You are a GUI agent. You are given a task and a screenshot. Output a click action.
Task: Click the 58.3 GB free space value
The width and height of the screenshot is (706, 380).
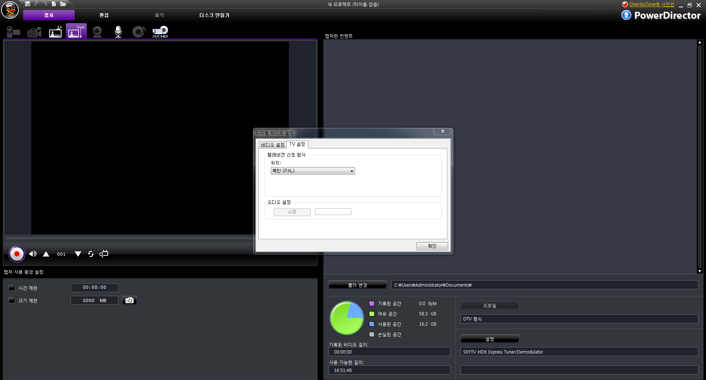coord(427,314)
